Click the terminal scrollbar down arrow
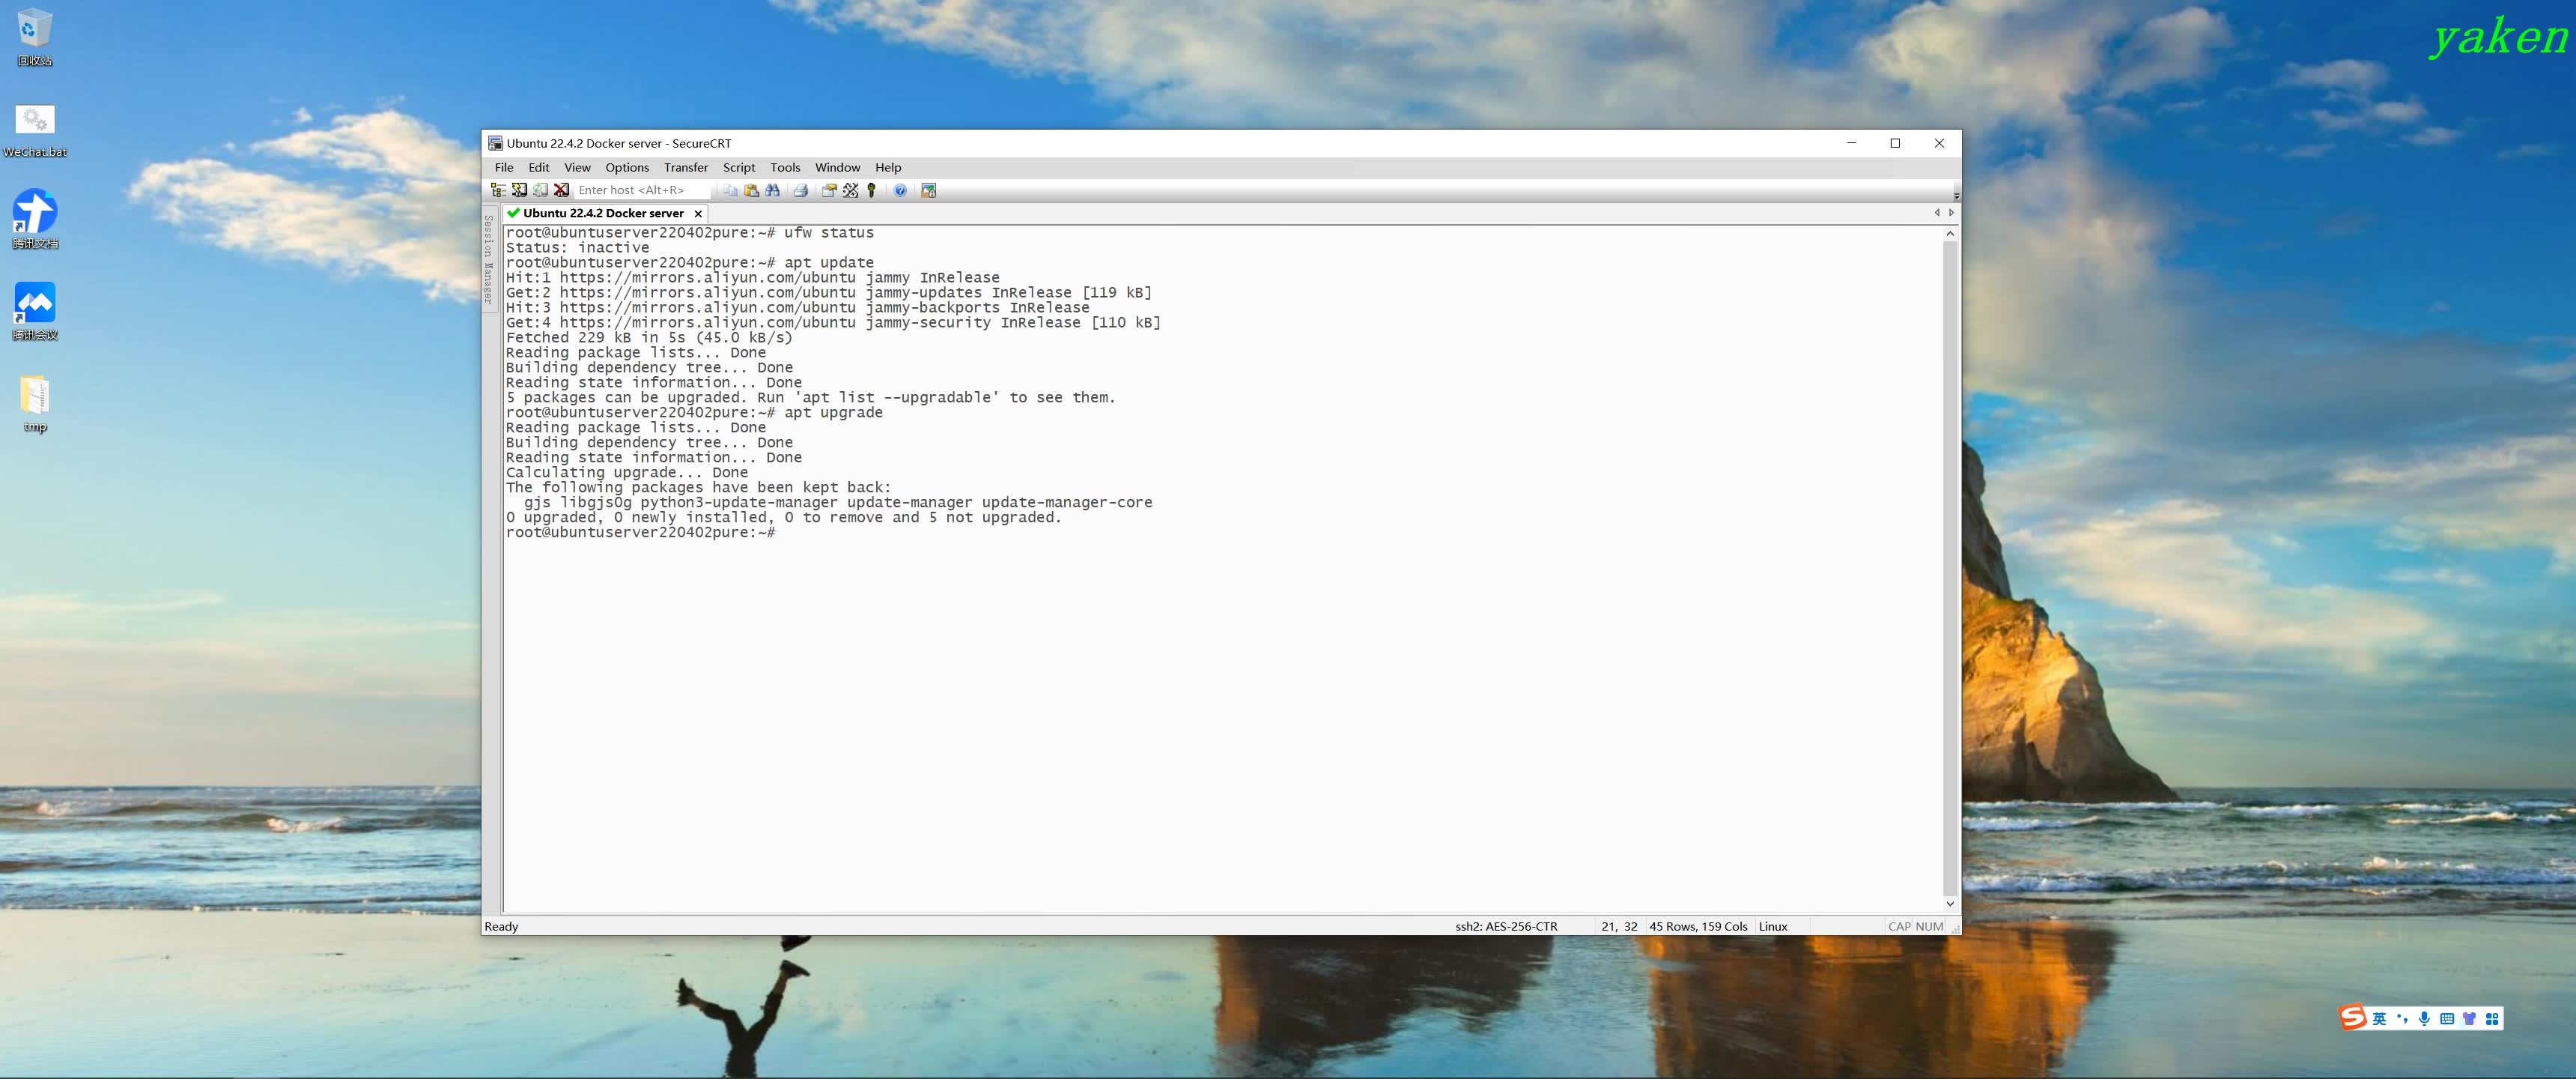 coord(1949,904)
